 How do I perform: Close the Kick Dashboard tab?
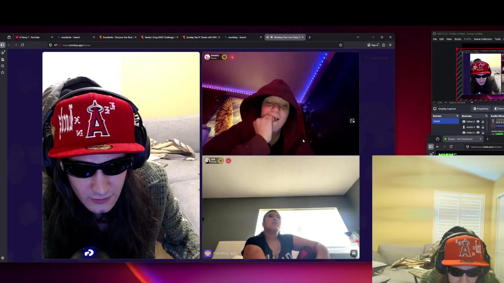[480, 139]
